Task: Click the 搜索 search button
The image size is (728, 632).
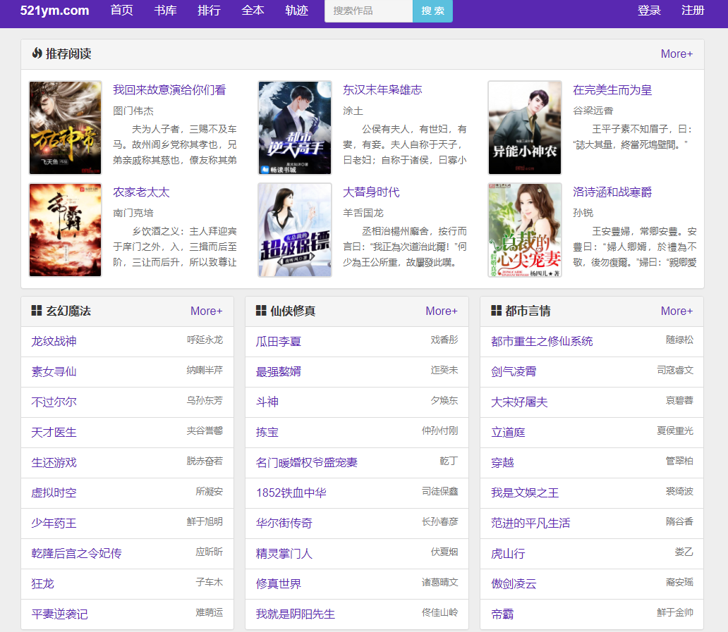Action: click(432, 11)
